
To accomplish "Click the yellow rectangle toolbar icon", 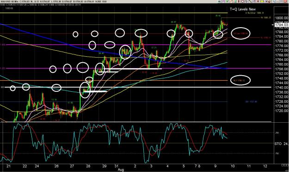I will 262,1.
